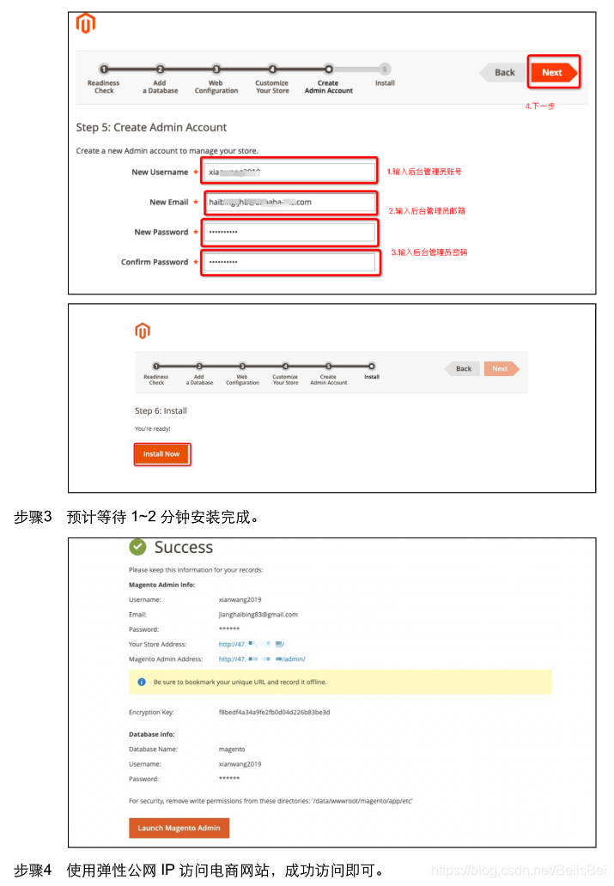Image resolution: width=614 pixels, height=886 pixels.
Task: Select step 3 Web Configuration in Step 5 wizard
Action: point(216,79)
